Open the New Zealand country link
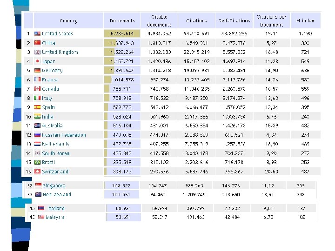Screen dimensions: 335x251 tap(57, 194)
